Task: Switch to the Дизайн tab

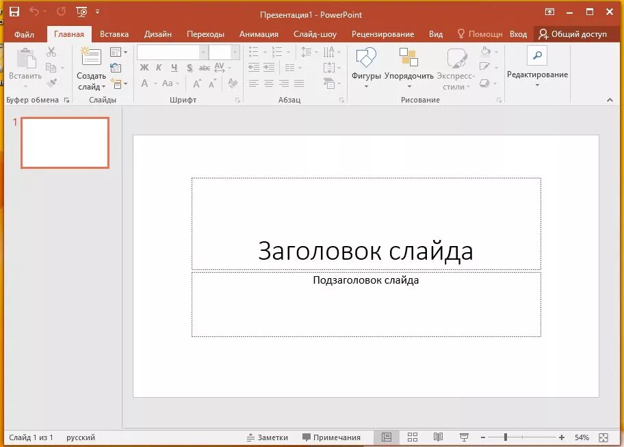Action: pyautogui.click(x=158, y=34)
